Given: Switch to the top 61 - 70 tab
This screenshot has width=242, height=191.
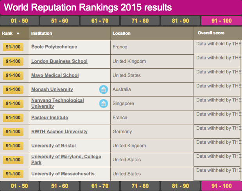Looking at the screenshot, I should tap(100, 21).
